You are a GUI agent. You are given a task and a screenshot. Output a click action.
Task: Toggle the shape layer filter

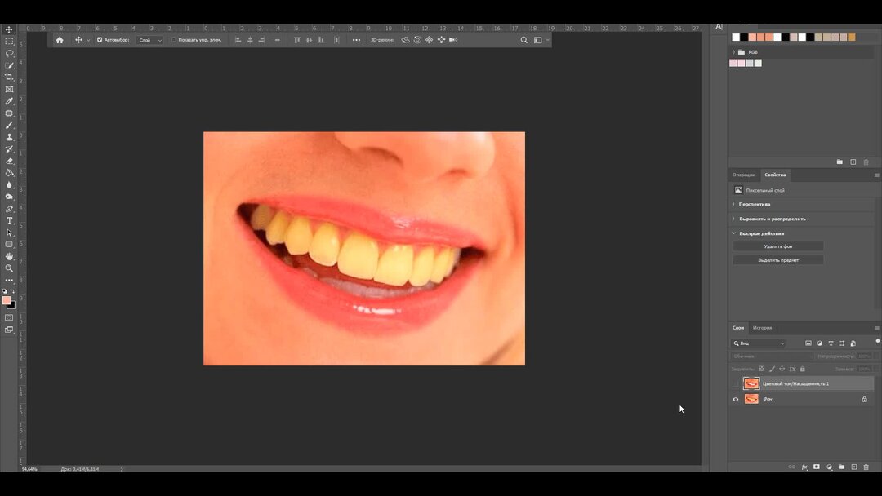pyautogui.click(x=842, y=343)
